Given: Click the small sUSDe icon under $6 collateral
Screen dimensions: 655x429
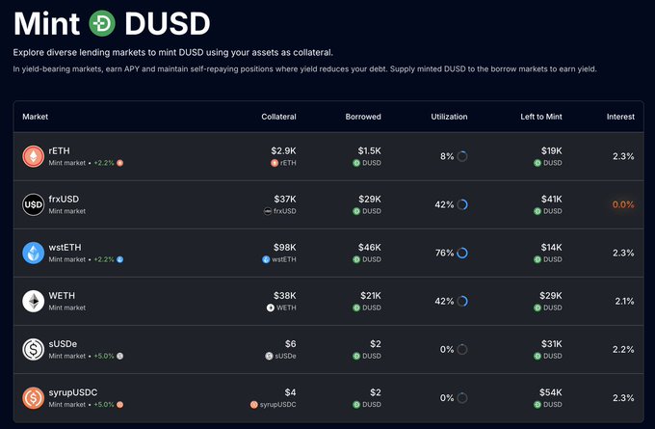Looking at the screenshot, I should (269, 357).
